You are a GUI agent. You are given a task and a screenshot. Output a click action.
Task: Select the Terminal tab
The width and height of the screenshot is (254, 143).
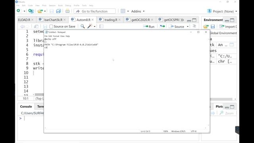pos(40,106)
